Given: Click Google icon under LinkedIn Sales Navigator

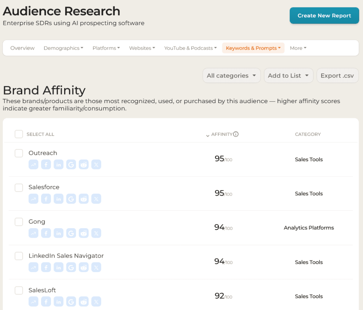Looking at the screenshot, I should pos(71,267).
